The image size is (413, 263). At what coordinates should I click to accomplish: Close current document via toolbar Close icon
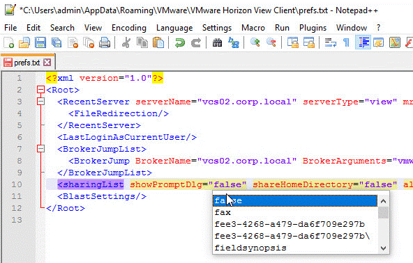click(73, 42)
